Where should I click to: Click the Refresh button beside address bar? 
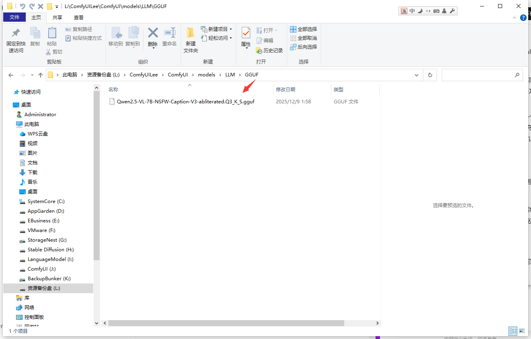coord(430,75)
